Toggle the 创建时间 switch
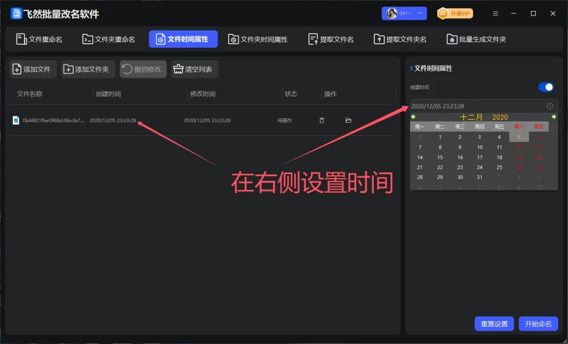Viewport: 568px width, 344px height. (x=546, y=87)
